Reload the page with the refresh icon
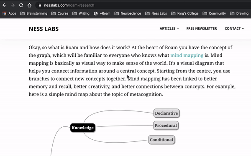Image resolution: width=251 pixels, height=156 pixels. pos(21,5)
